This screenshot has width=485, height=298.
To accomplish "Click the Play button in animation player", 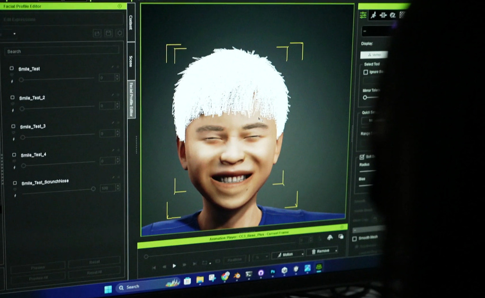I will [174, 265].
